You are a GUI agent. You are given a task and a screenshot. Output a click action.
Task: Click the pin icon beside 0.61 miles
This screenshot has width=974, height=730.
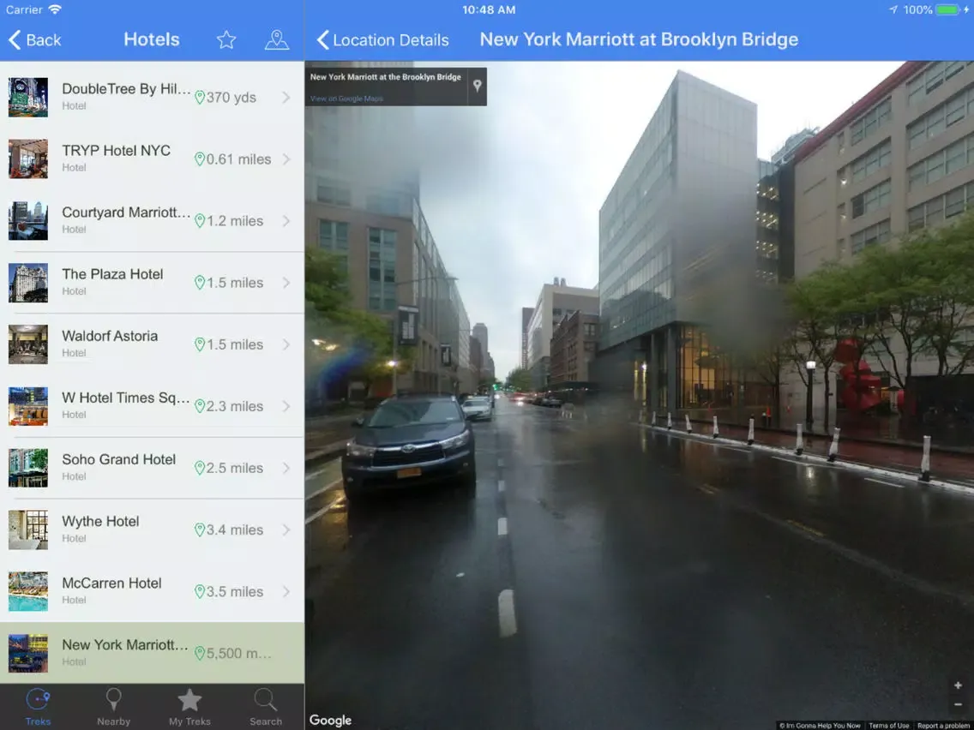point(200,159)
